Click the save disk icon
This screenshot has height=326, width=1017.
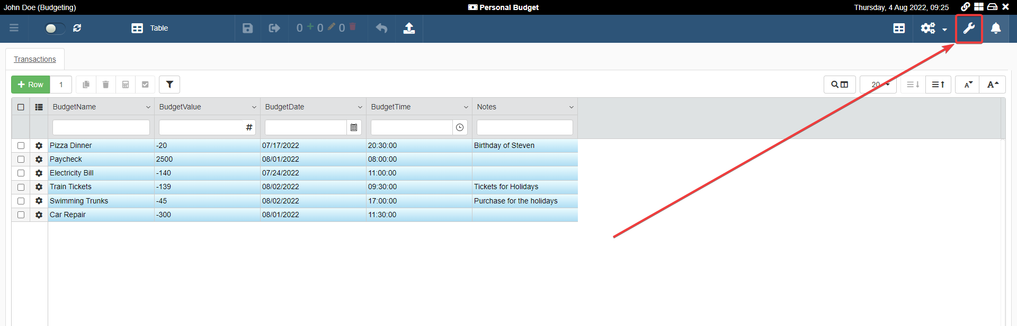247,29
